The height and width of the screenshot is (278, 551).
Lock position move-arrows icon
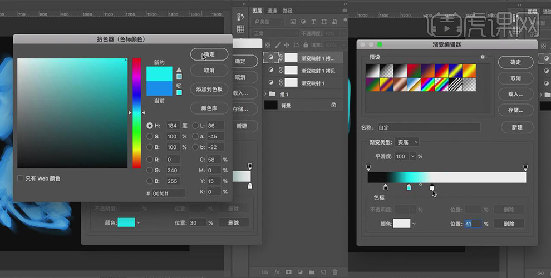(x=287, y=45)
